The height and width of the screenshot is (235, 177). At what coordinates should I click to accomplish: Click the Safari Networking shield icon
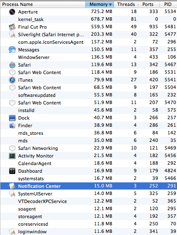(x=12, y=148)
